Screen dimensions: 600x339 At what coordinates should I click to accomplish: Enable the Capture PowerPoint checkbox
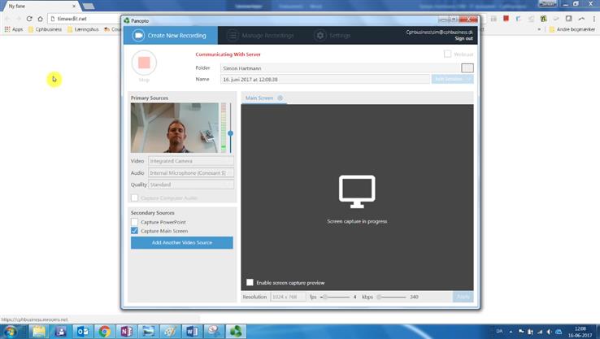tap(135, 222)
